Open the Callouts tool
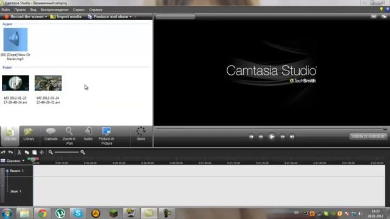The image size is (390, 219). pos(51,134)
